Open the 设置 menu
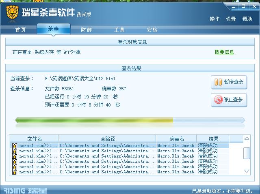The image size is (260, 194). tap(231, 19)
